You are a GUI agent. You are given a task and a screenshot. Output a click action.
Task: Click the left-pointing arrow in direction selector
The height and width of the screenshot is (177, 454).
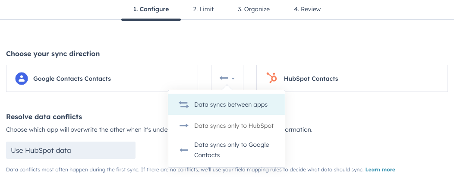click(224, 78)
